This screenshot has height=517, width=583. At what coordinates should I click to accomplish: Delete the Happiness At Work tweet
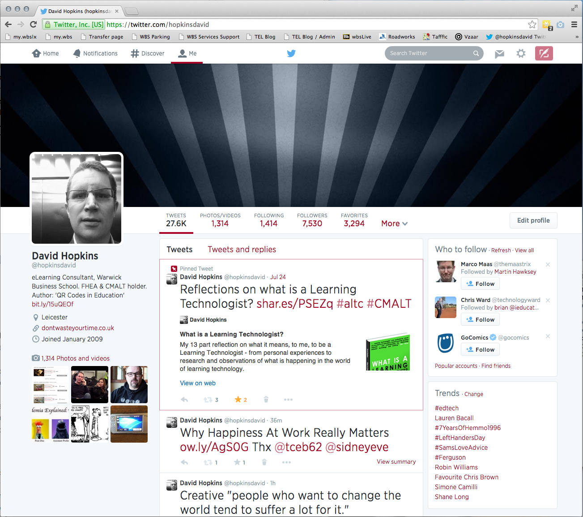point(264,462)
